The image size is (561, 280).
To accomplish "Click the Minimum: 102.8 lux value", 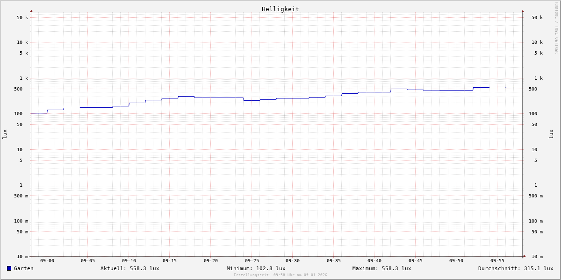I will [x=256, y=268].
